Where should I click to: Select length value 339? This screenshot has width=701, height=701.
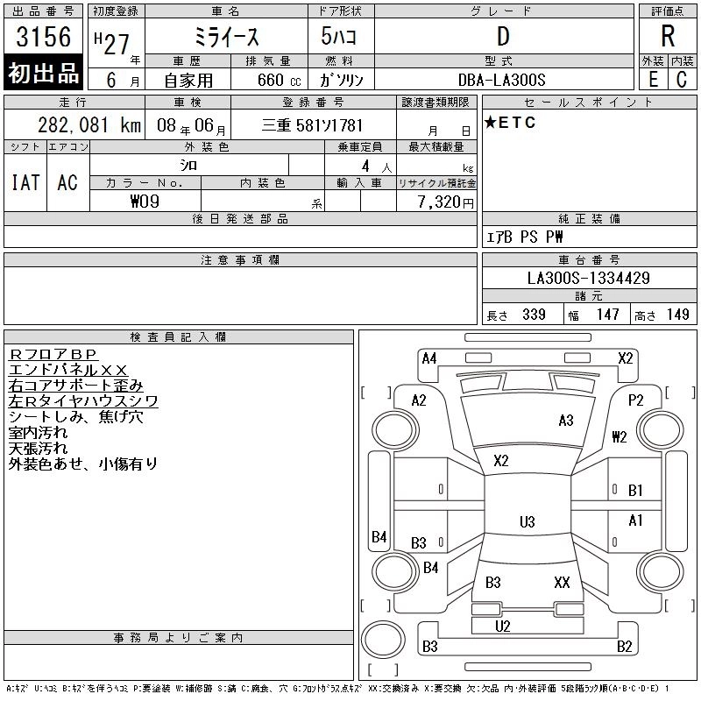(534, 315)
